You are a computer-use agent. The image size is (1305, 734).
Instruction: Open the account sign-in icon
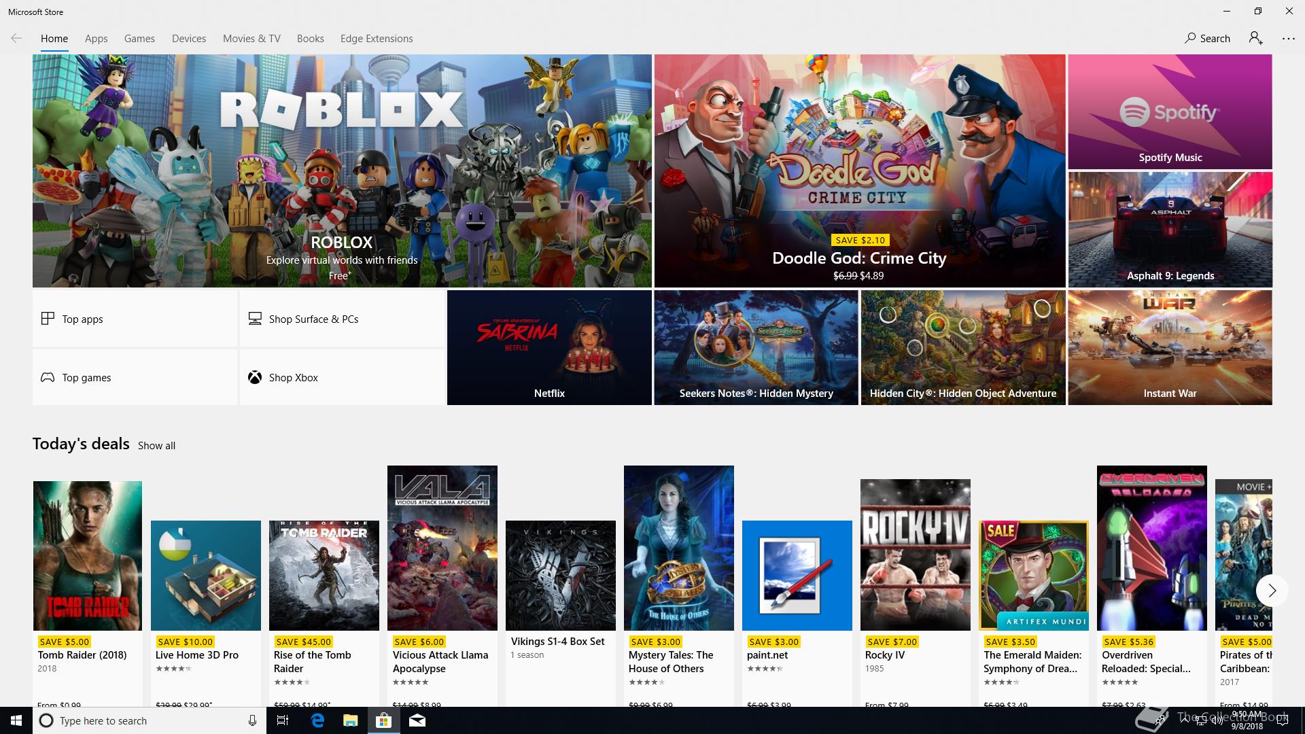coord(1255,39)
